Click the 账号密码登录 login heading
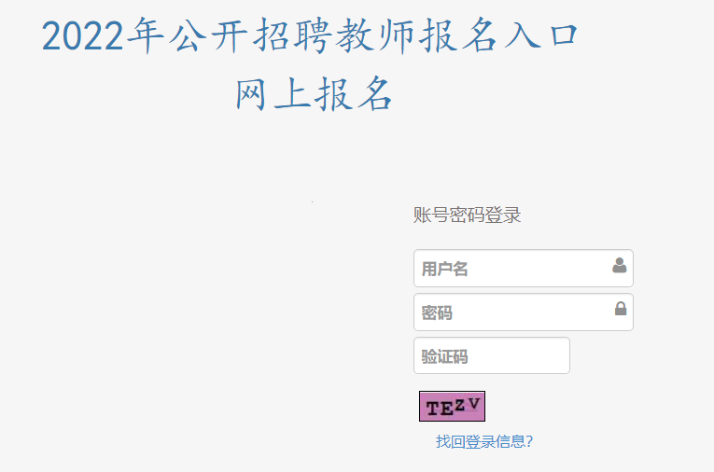 point(467,215)
